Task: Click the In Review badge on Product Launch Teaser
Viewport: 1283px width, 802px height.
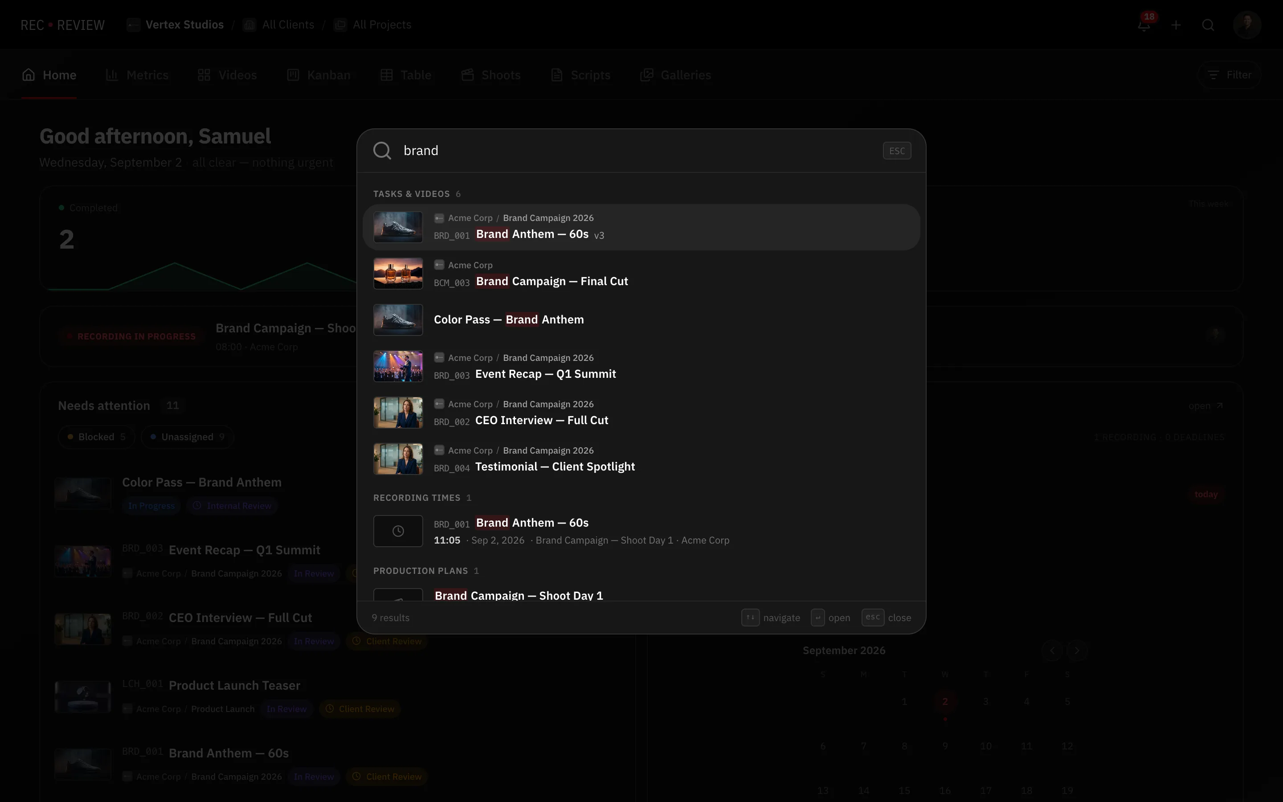Action: click(x=287, y=709)
